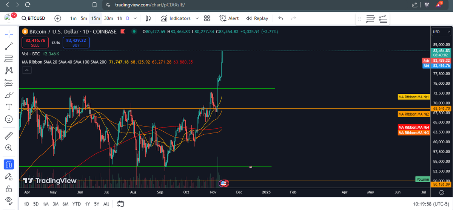
Task: Open the Indicators dialog
Action: point(176,18)
